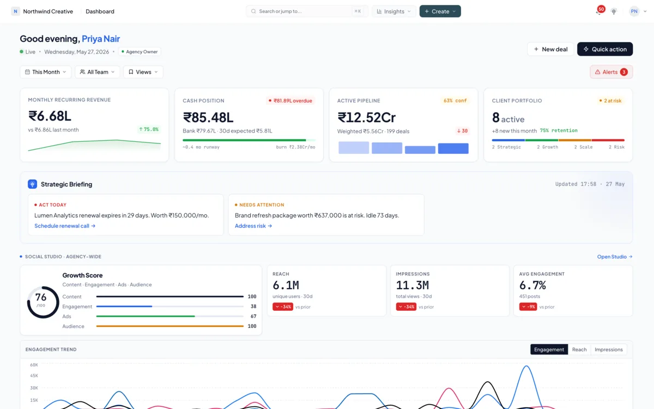This screenshot has width=654, height=409.
Task: Click the Monthly Recurring Revenue sparkline chart
Action: (x=94, y=146)
